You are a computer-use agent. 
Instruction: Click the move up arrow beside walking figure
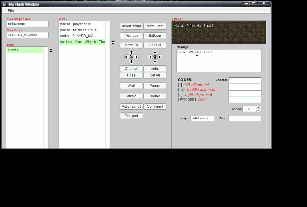pyautogui.click(x=131, y=52)
